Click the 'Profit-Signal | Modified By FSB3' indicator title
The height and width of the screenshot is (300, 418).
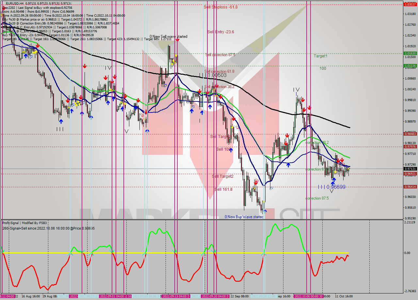point(25,223)
